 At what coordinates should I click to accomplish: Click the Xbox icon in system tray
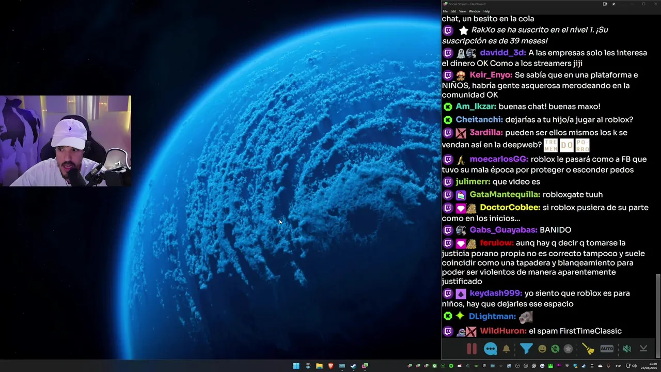click(x=434, y=366)
